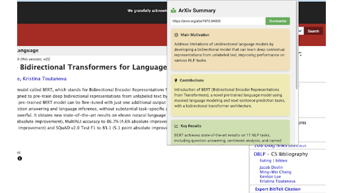Click the Main Motivation target icon
The image size is (343, 193).
click(x=176, y=35)
